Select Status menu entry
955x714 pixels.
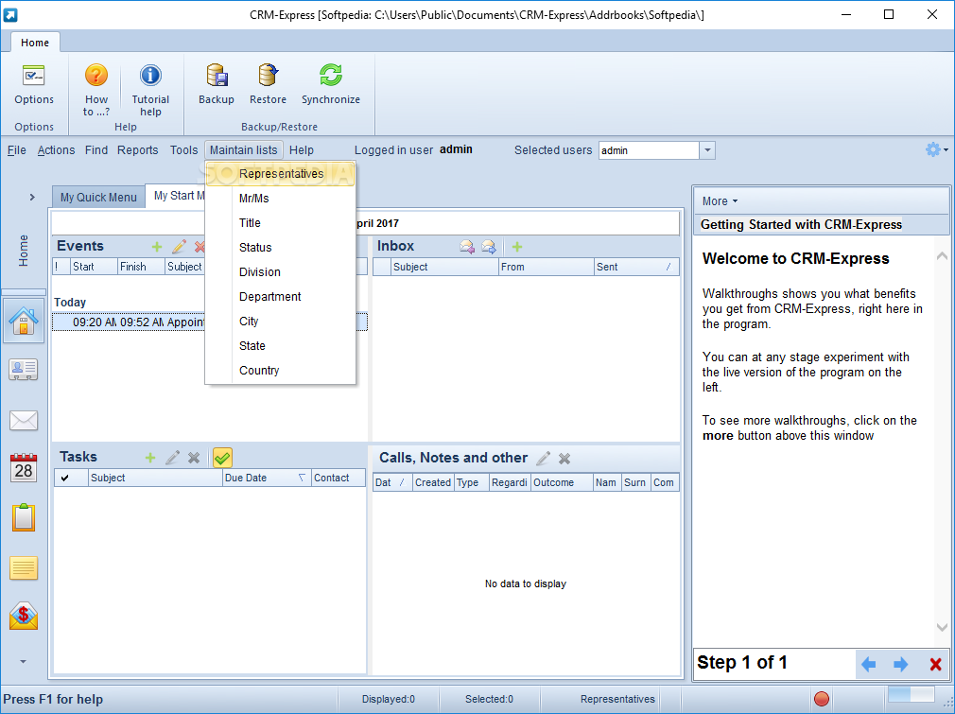click(x=280, y=248)
